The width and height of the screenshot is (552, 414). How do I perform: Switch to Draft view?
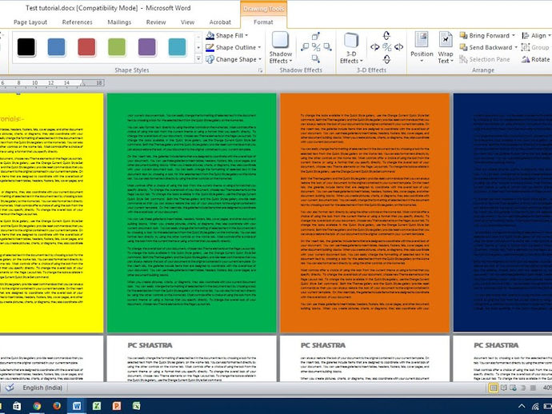pos(533,388)
